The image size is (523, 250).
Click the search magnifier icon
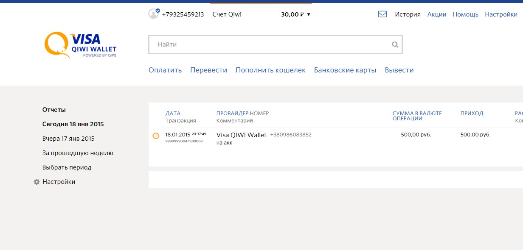point(395,44)
